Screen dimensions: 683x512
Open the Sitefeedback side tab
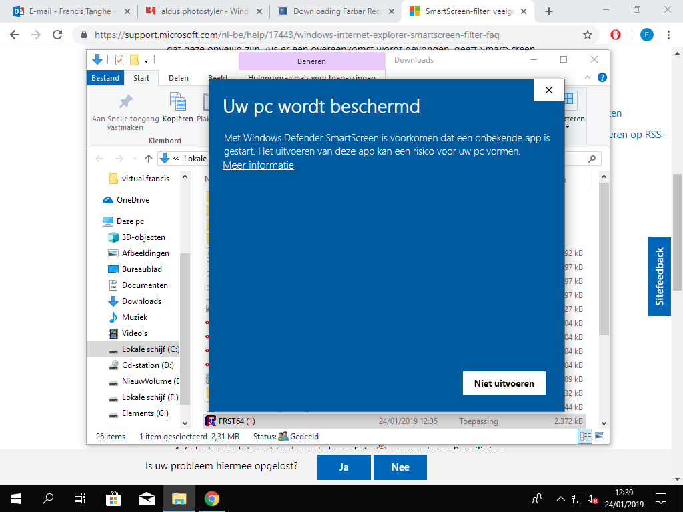(660, 277)
